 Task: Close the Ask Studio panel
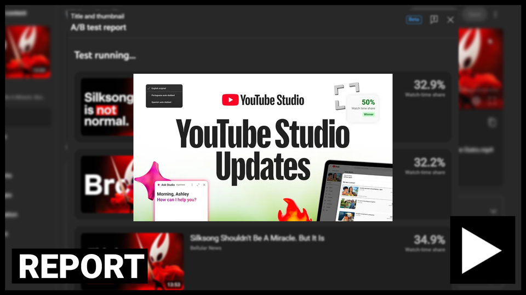pos(204,185)
